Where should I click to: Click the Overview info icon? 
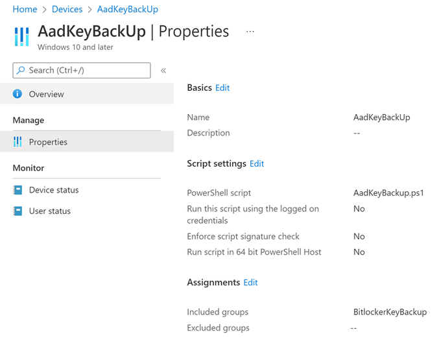(x=18, y=94)
